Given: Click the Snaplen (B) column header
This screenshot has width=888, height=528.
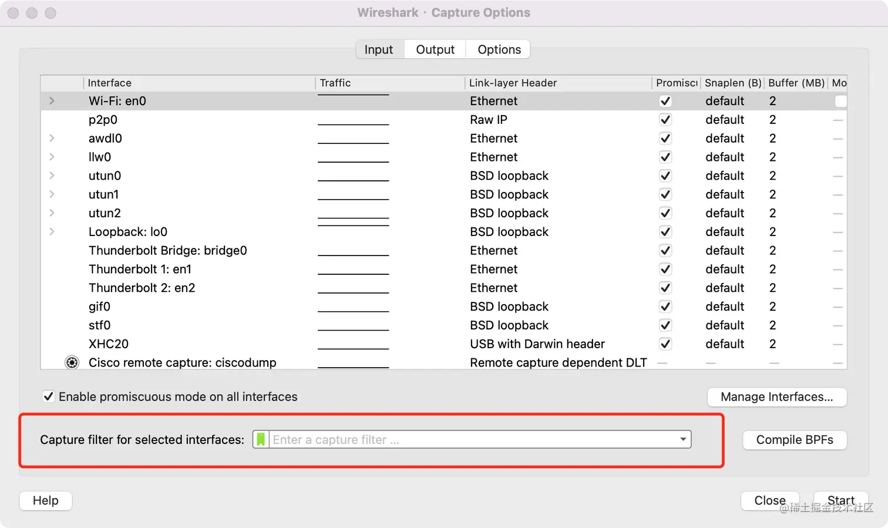Looking at the screenshot, I should tap(732, 83).
